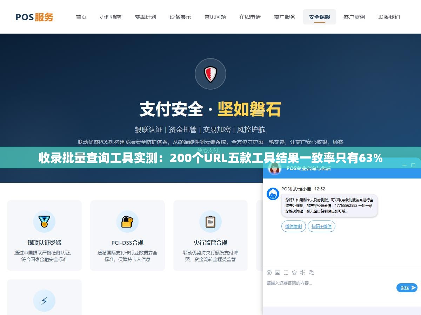This screenshot has height=315, width=421.
Task: Click the POS机办理小佳 sender name
Action: pos(296,189)
